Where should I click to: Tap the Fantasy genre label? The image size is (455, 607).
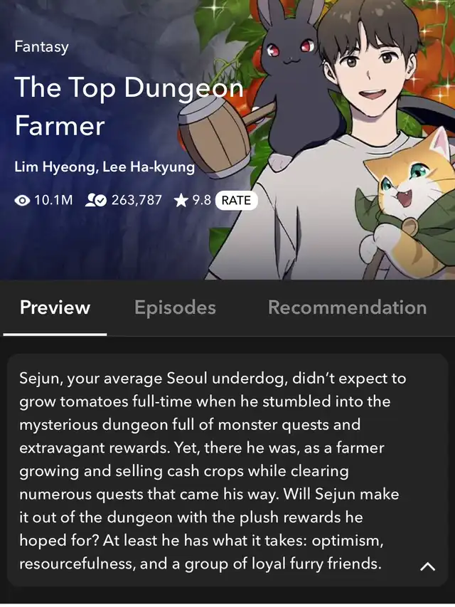pyautogui.click(x=42, y=47)
